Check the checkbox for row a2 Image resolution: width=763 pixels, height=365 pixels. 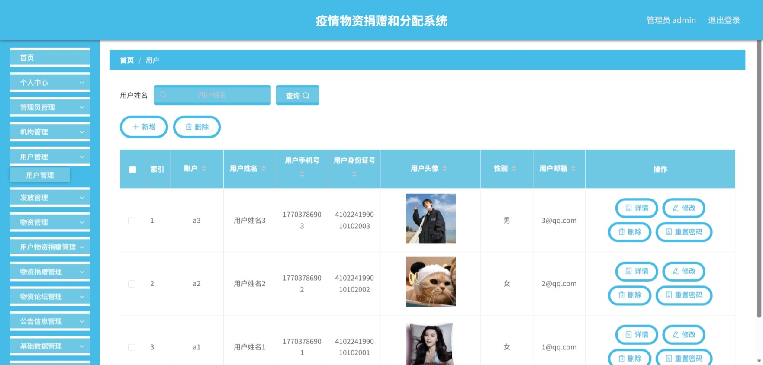tap(132, 284)
